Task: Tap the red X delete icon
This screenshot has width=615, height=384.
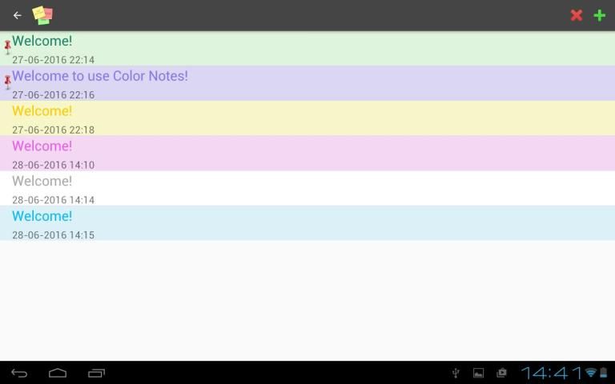Action: pyautogui.click(x=576, y=15)
